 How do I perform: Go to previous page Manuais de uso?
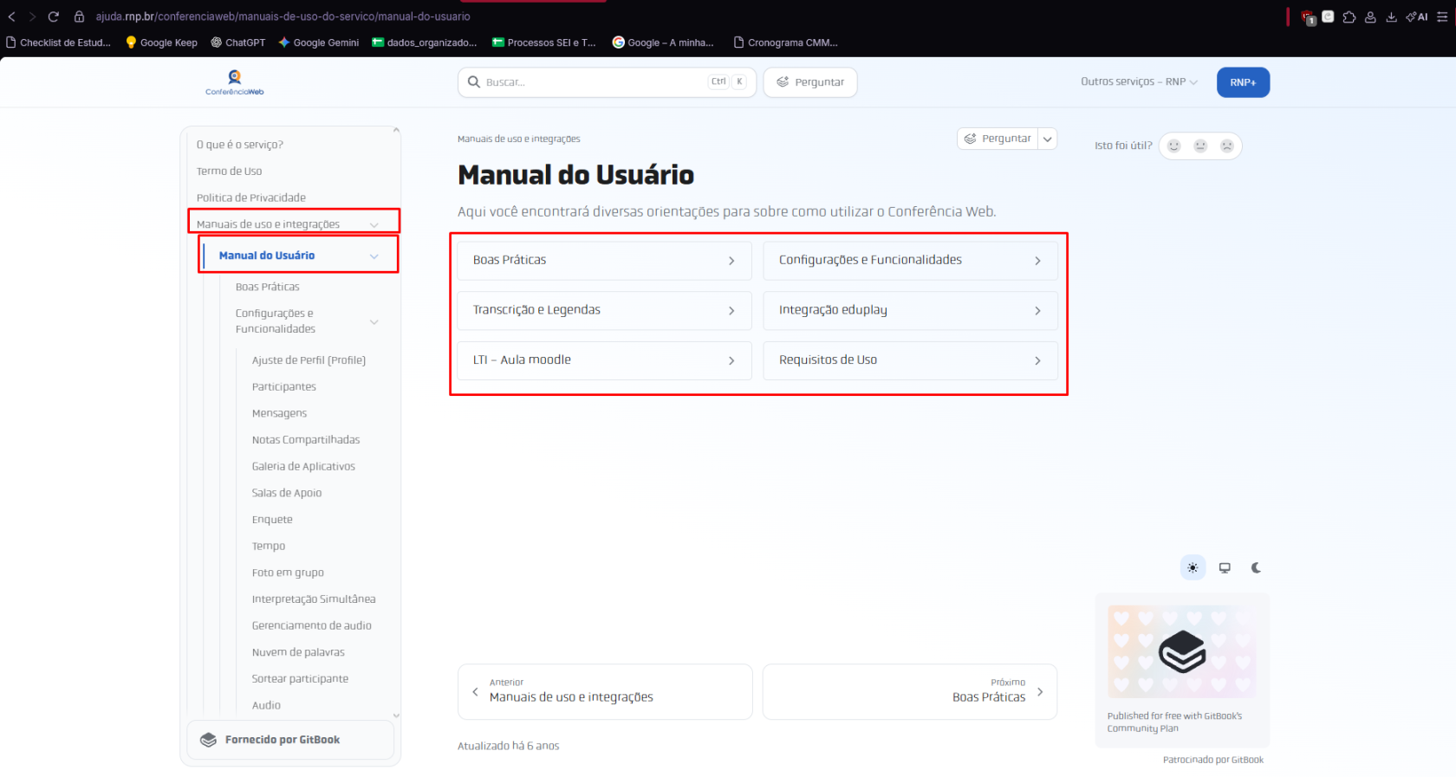tap(604, 691)
